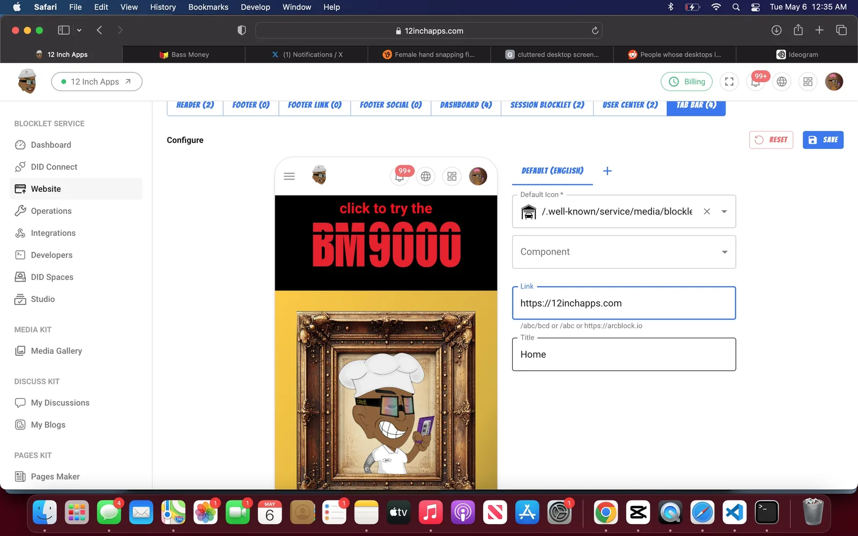Click the fullscreen toggle icon in header
Image resolution: width=858 pixels, height=536 pixels.
click(729, 81)
